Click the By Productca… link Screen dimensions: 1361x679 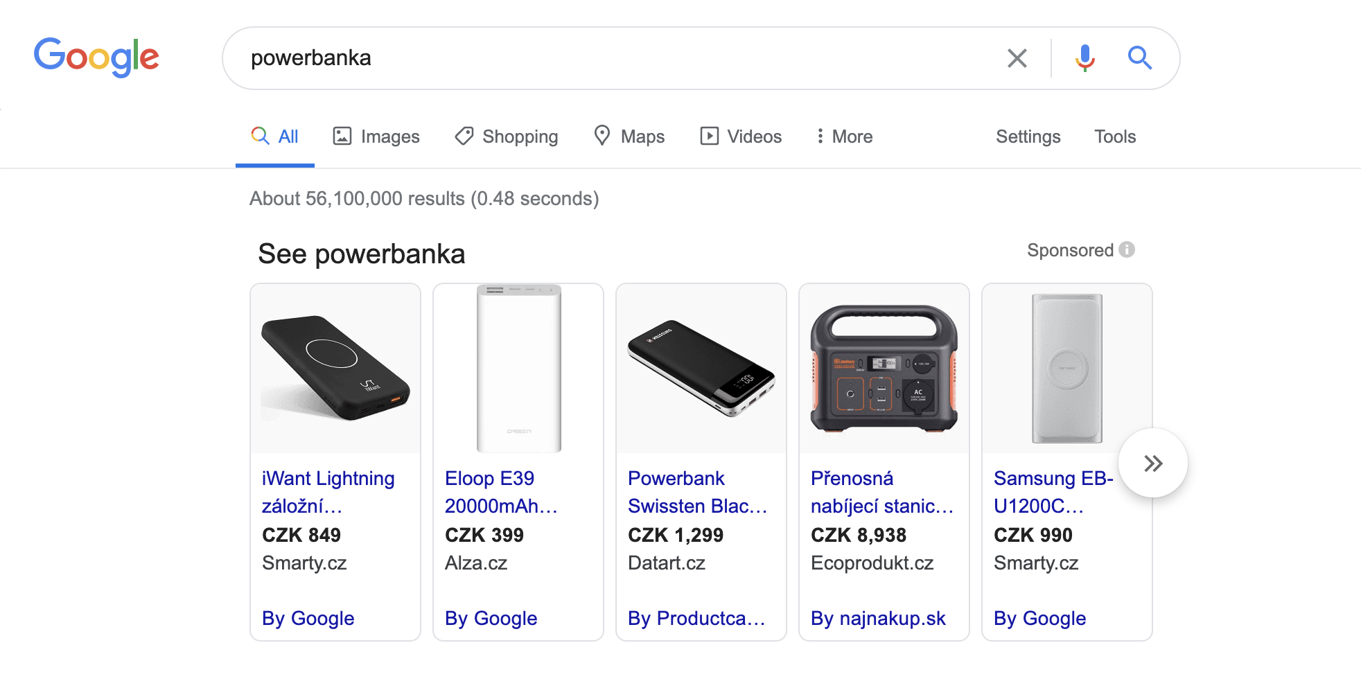(x=696, y=618)
